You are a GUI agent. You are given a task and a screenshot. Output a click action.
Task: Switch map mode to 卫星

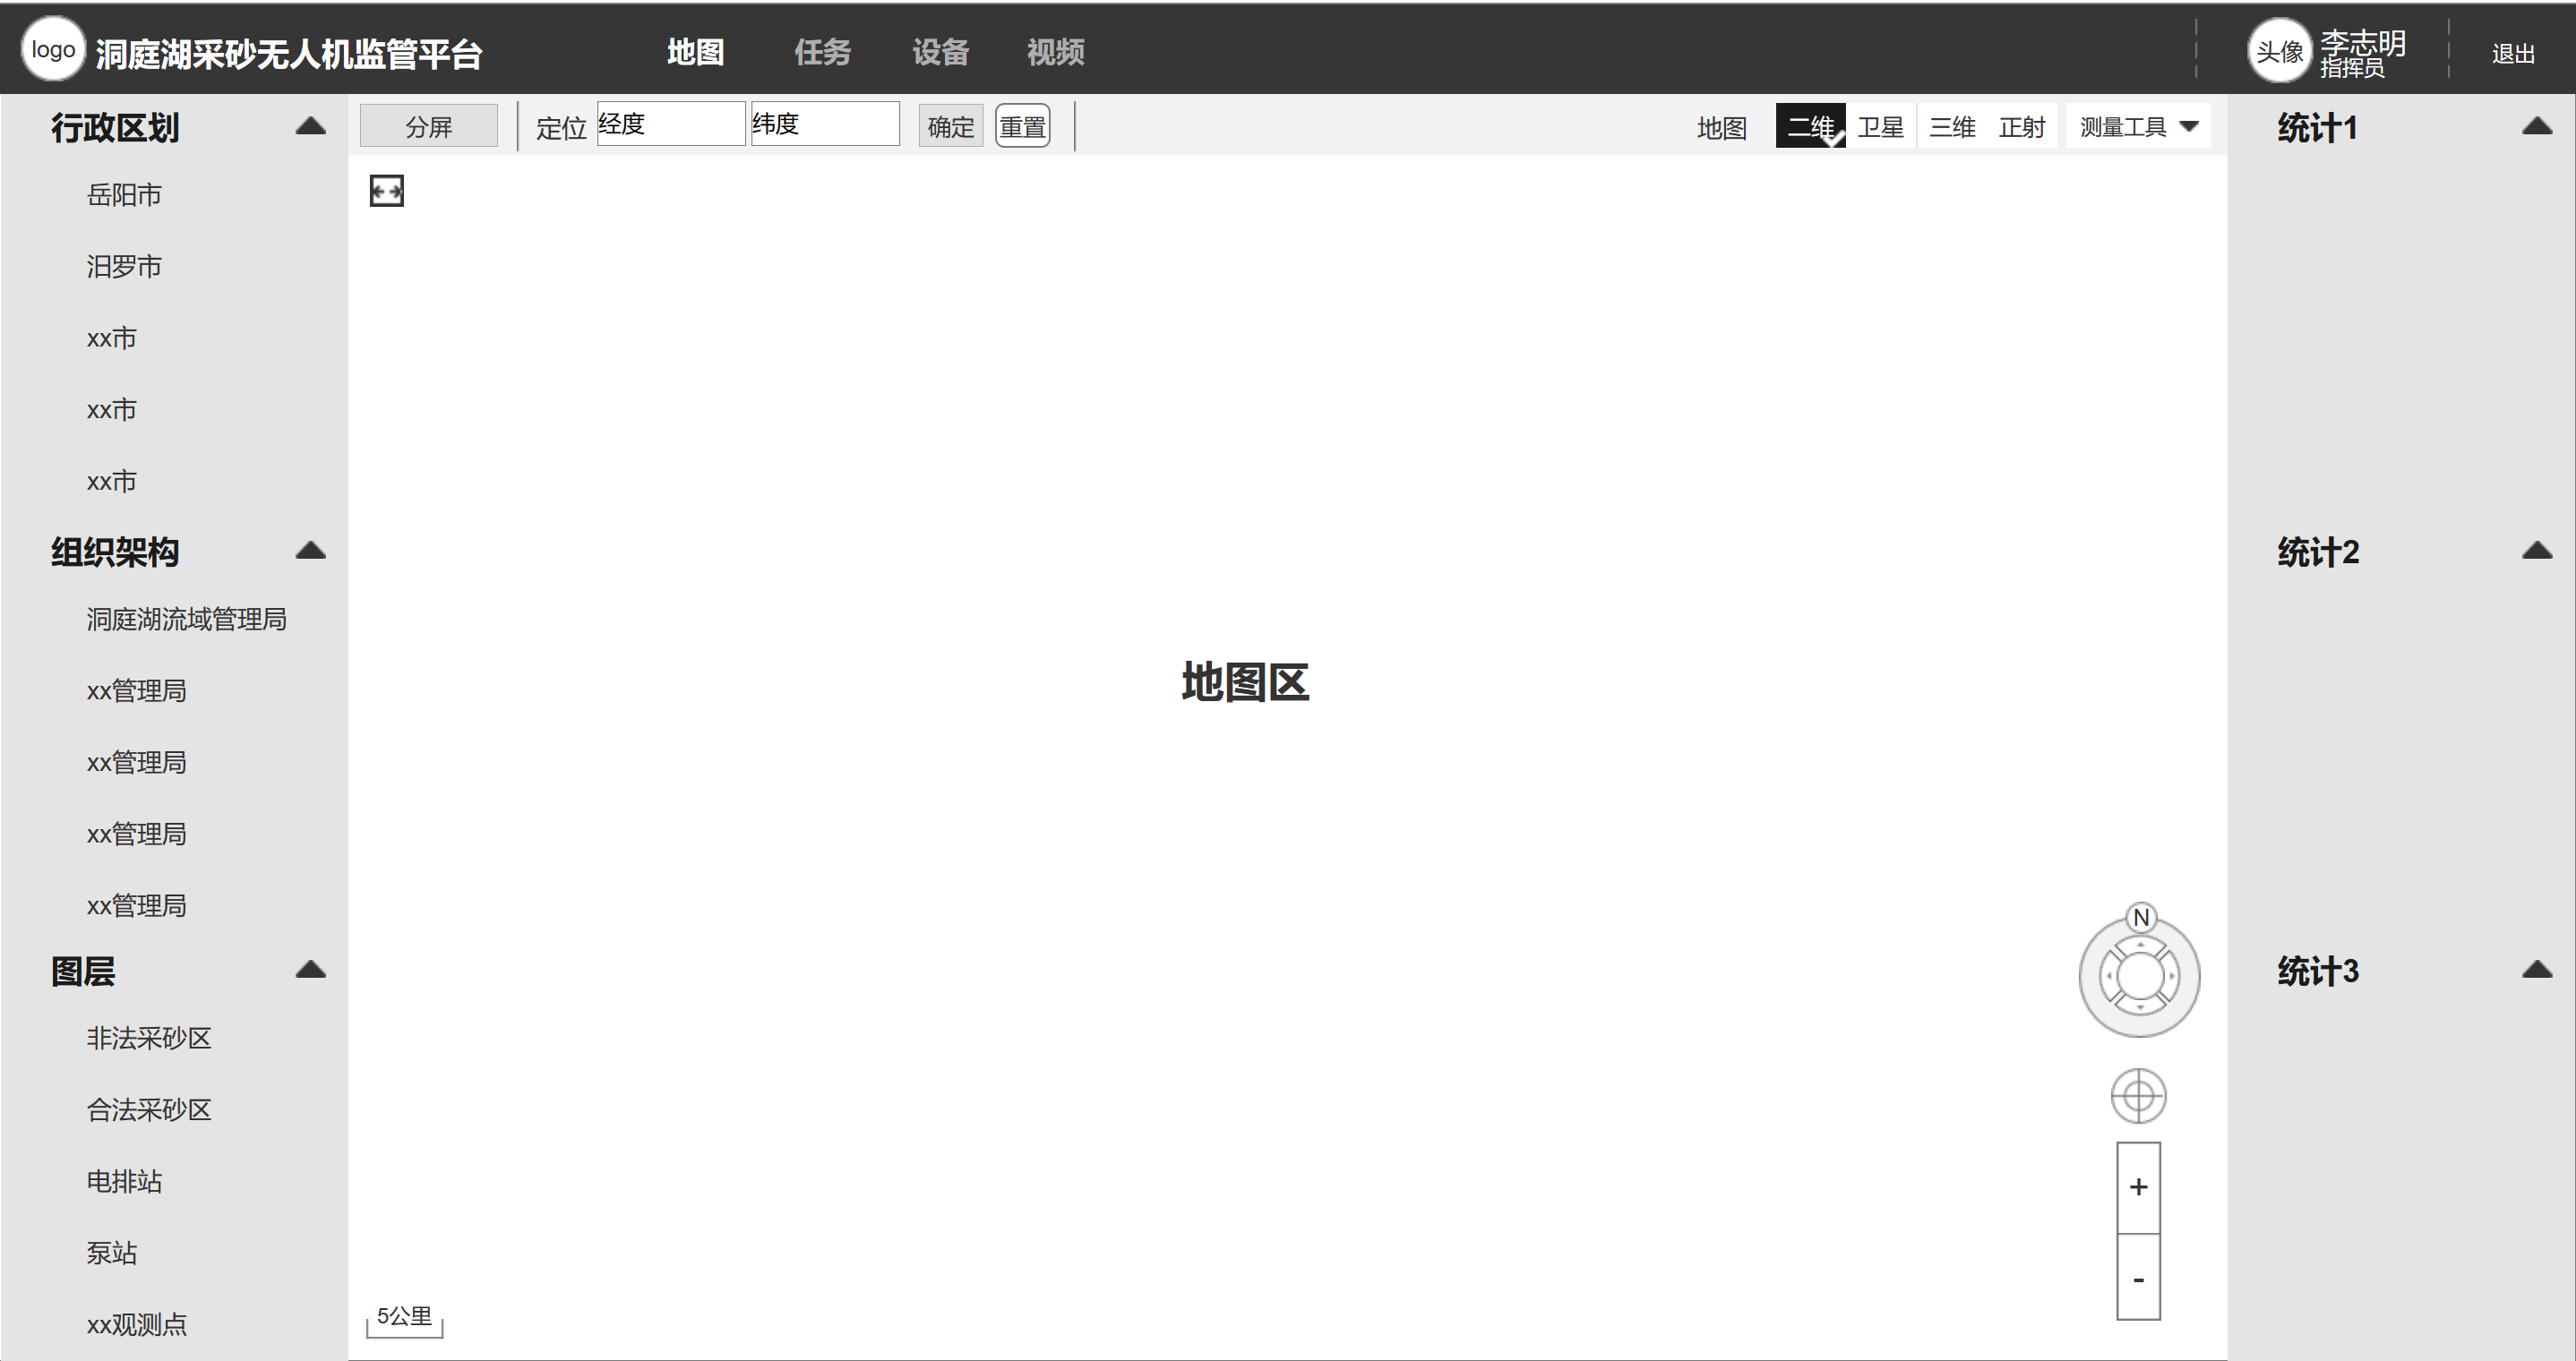tap(1880, 127)
